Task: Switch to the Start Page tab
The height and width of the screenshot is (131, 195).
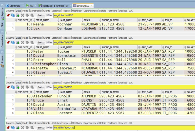Action: pyautogui.click(x=15, y=6)
